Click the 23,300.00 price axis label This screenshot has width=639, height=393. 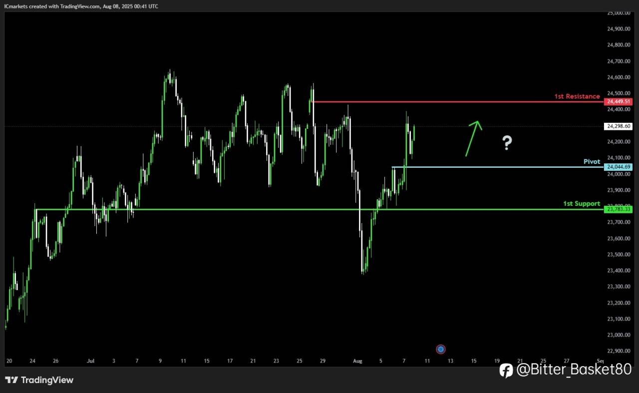(618, 287)
